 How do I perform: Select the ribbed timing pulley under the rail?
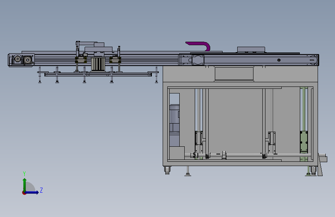[98, 64]
